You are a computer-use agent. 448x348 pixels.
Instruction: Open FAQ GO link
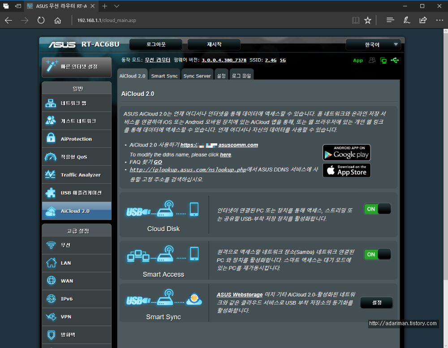(158, 162)
